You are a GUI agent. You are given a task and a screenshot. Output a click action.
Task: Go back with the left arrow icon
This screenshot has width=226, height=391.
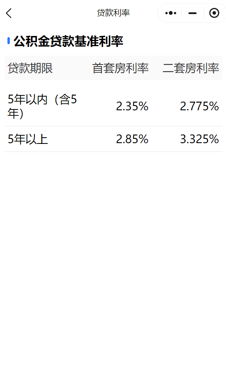click(x=9, y=13)
